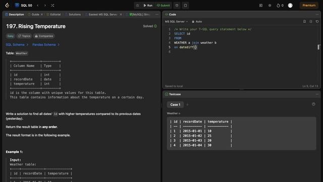Viewport: 323px width, 182px height.
Task: Expand the Pandas Schema link
Action: [46, 45]
